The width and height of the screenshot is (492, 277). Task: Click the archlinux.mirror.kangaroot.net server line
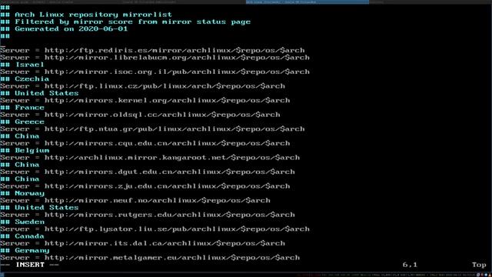coord(150,158)
